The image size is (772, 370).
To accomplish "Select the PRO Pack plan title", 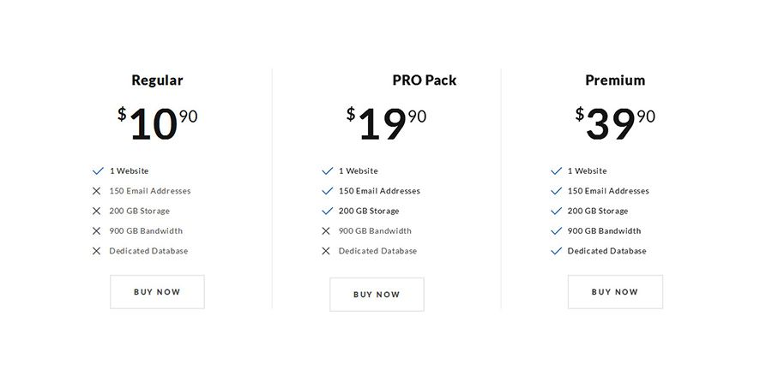I will coord(424,81).
